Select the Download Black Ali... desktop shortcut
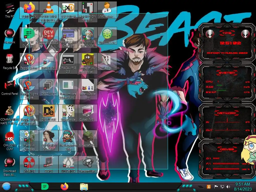The image size is (256, 192). pyautogui.click(x=10, y=167)
